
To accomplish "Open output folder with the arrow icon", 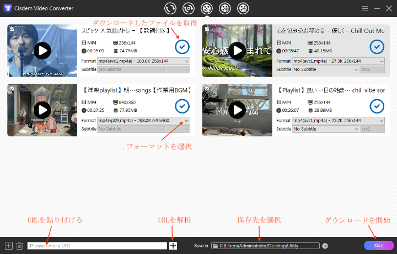I will click(325, 246).
